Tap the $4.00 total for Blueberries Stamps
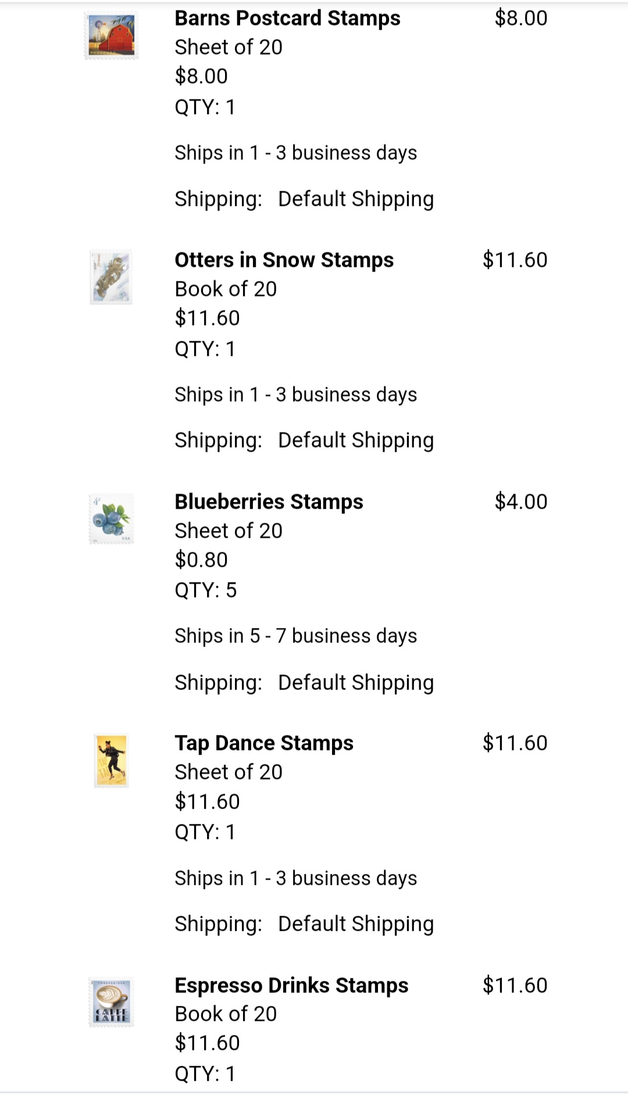The image size is (628, 1096). (520, 502)
